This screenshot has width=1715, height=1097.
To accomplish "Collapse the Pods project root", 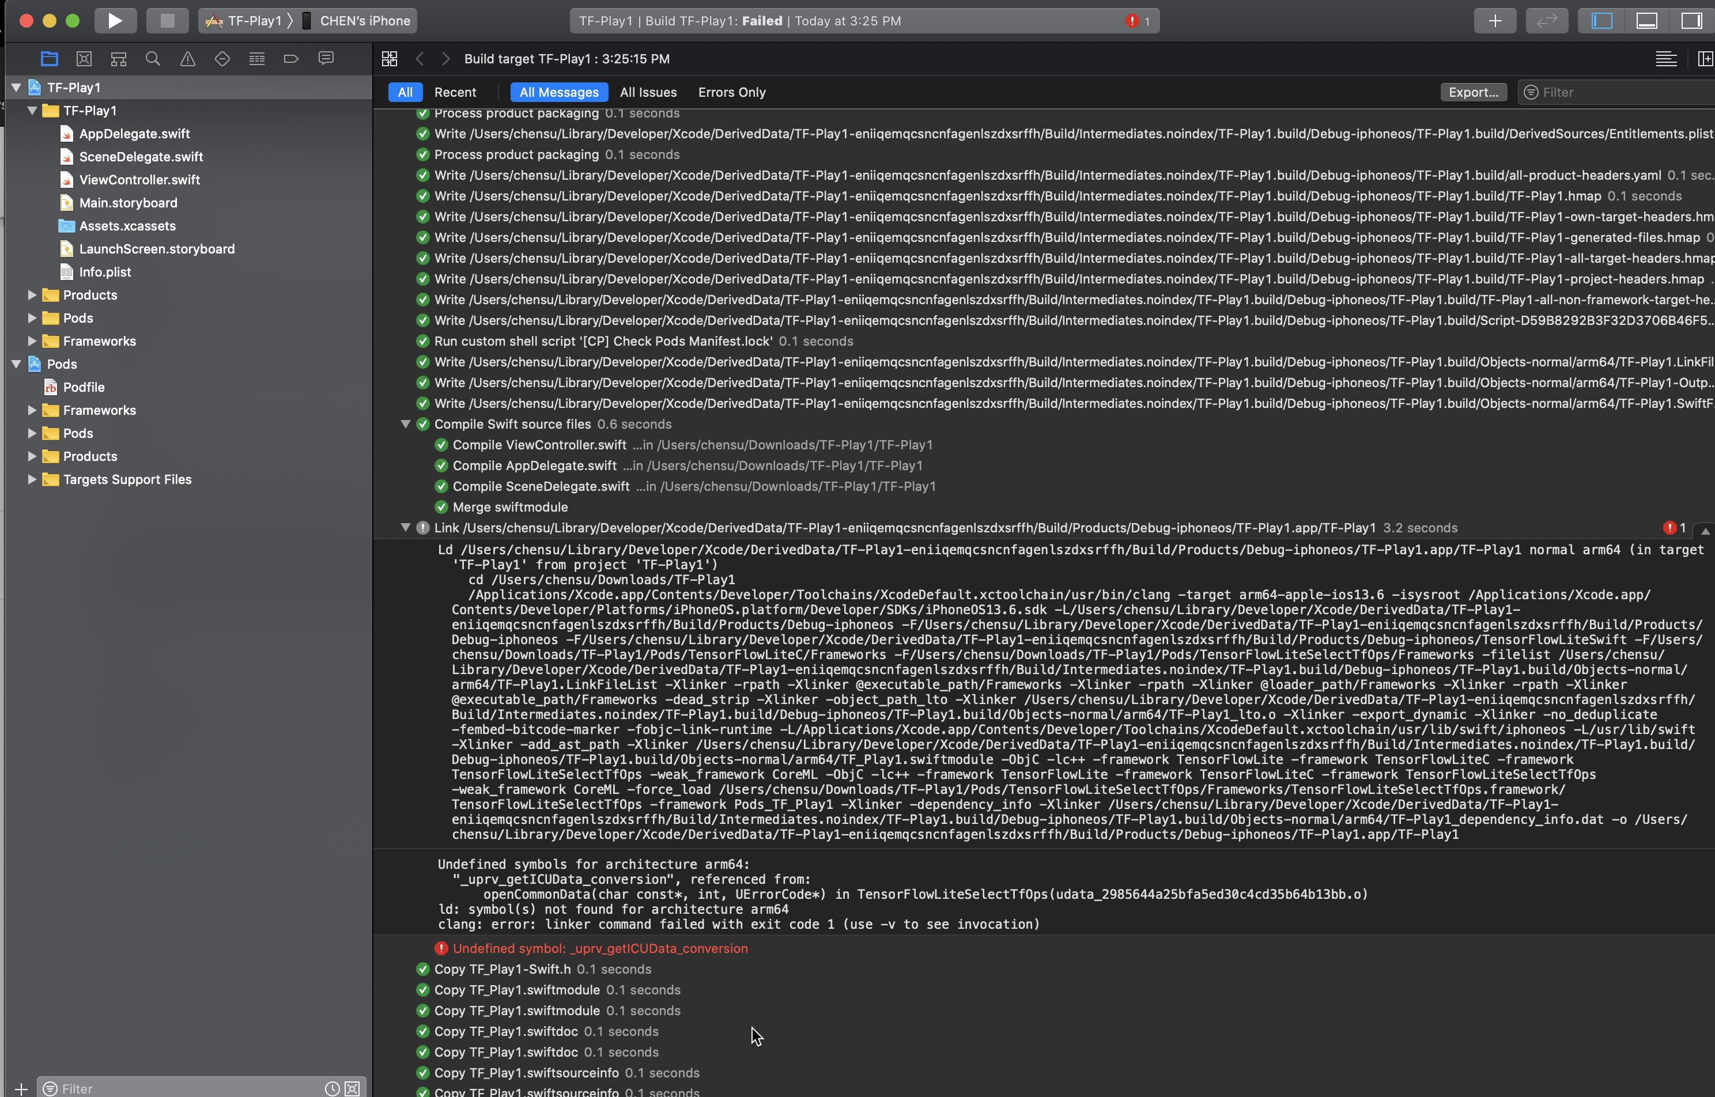I will [x=16, y=364].
